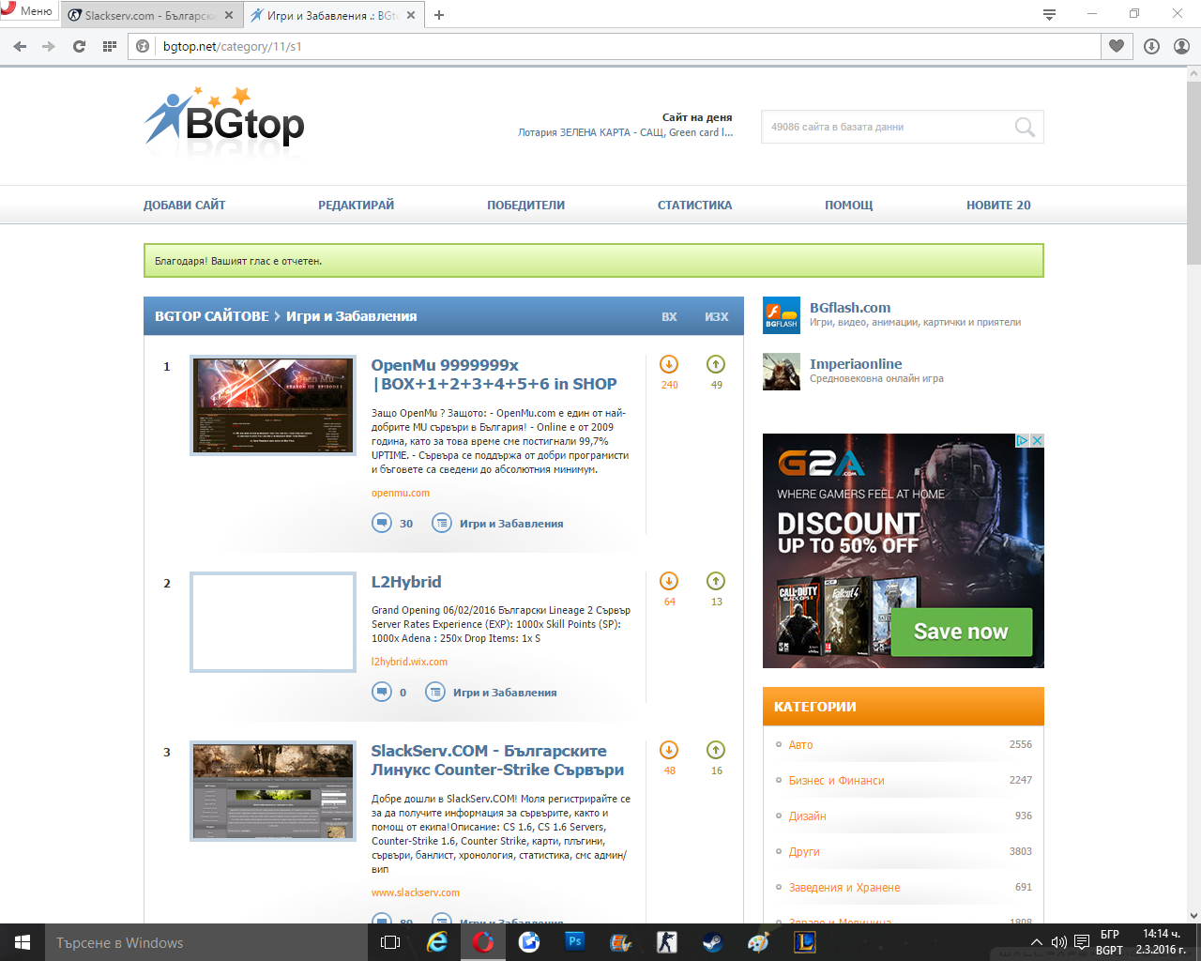Open the Авто category

800,744
